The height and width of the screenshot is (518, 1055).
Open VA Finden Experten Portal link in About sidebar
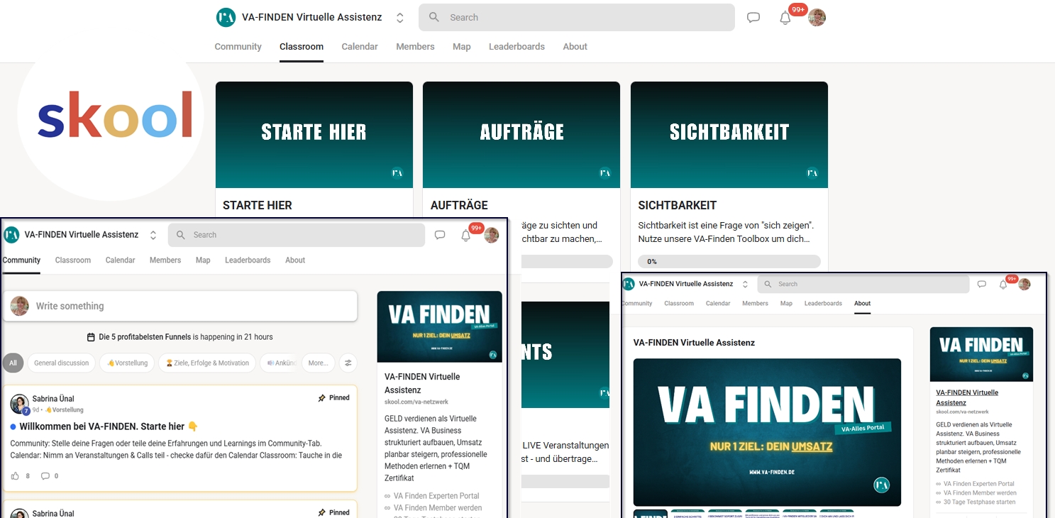coord(979,484)
